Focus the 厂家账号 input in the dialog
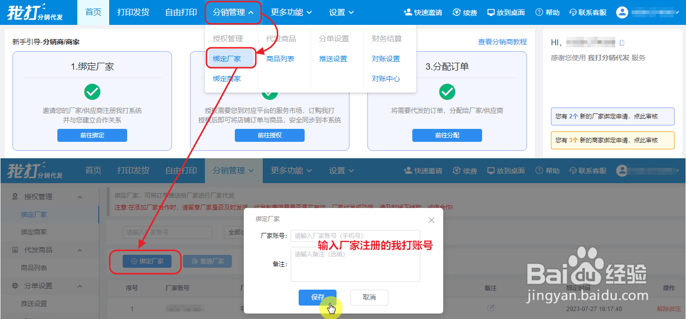The height and width of the screenshot is (319, 686). [355, 236]
